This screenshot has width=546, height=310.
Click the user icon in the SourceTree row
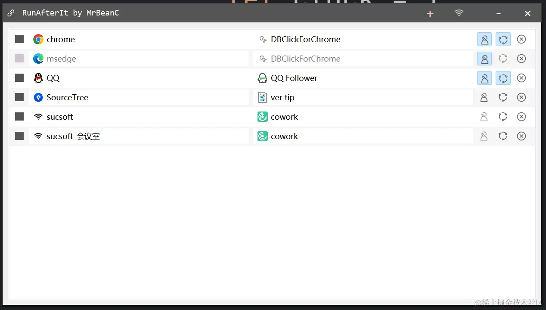(x=484, y=97)
